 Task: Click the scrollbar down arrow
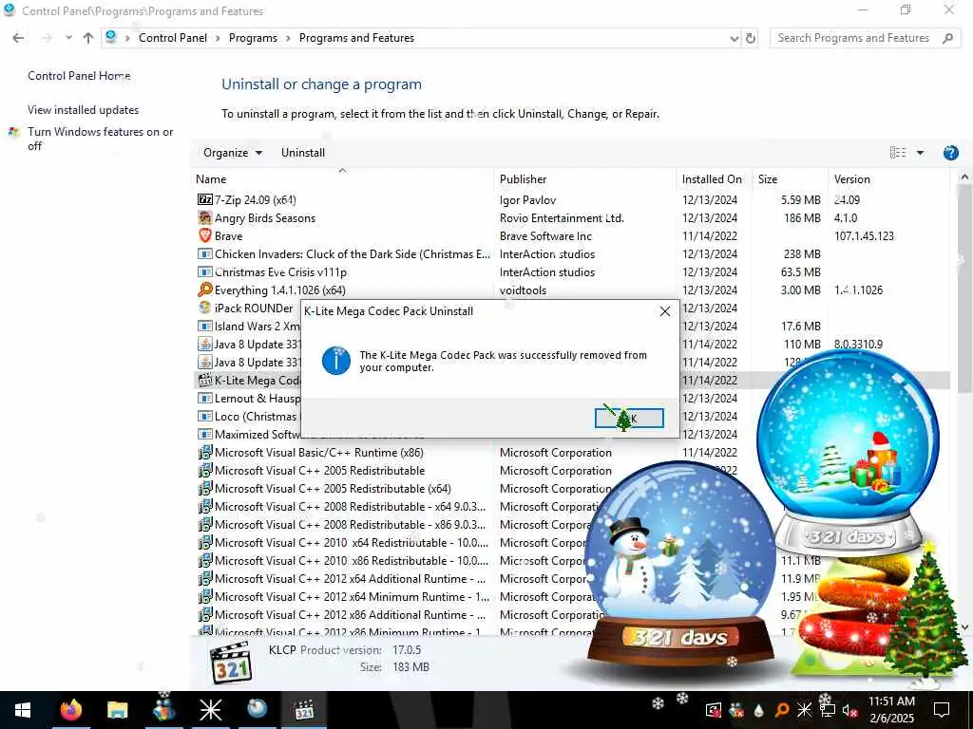pos(964,627)
